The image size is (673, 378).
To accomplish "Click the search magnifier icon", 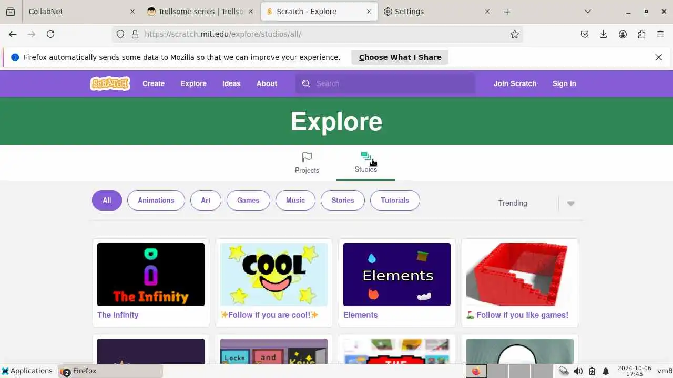I will (306, 83).
